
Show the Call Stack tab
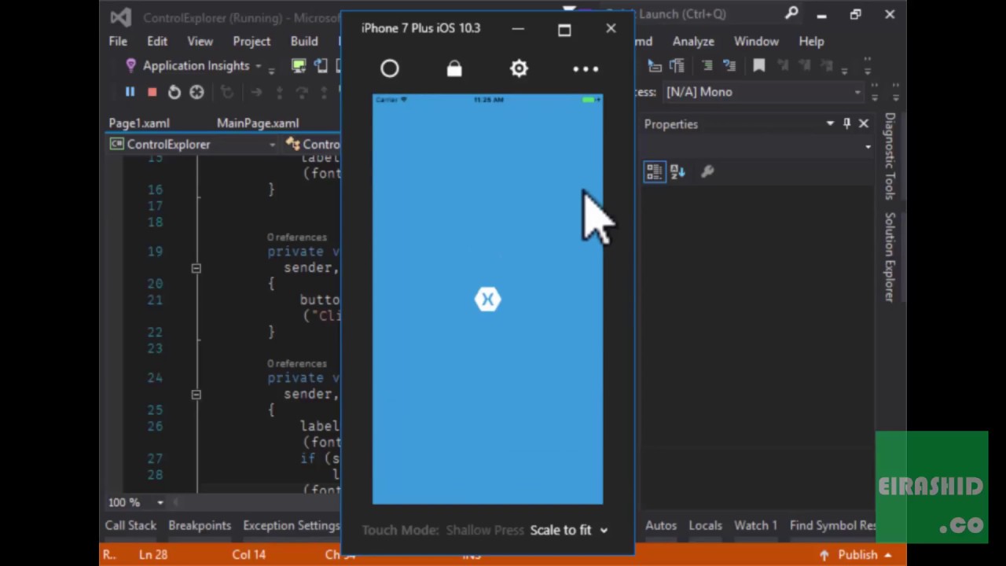[x=130, y=525]
